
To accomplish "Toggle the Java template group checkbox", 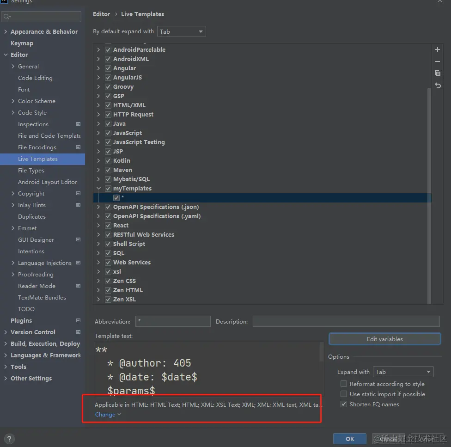I will click(108, 124).
